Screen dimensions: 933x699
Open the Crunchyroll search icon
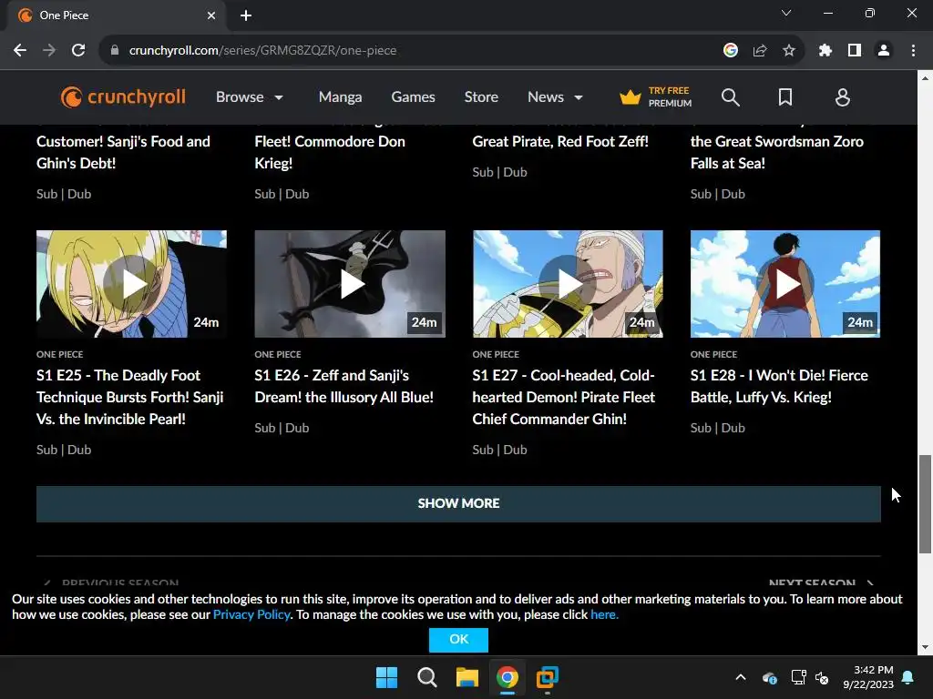(x=730, y=96)
